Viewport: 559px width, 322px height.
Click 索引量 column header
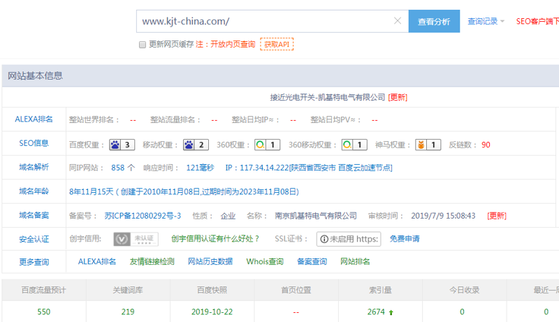380,291
